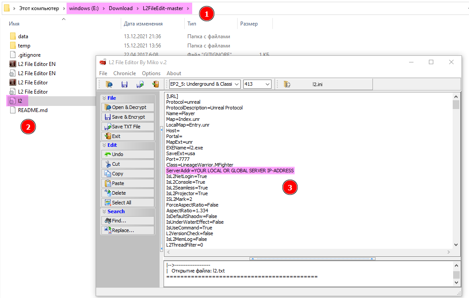Select the README.md file in Explorer
The height and width of the screenshot is (298, 469).
(33, 110)
